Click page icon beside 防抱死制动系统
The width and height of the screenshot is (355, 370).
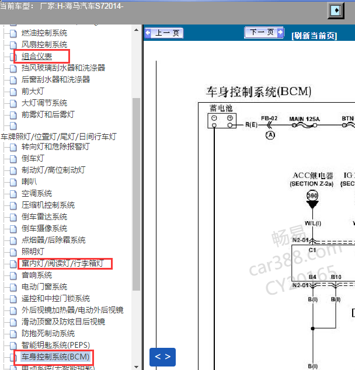click(x=13, y=334)
